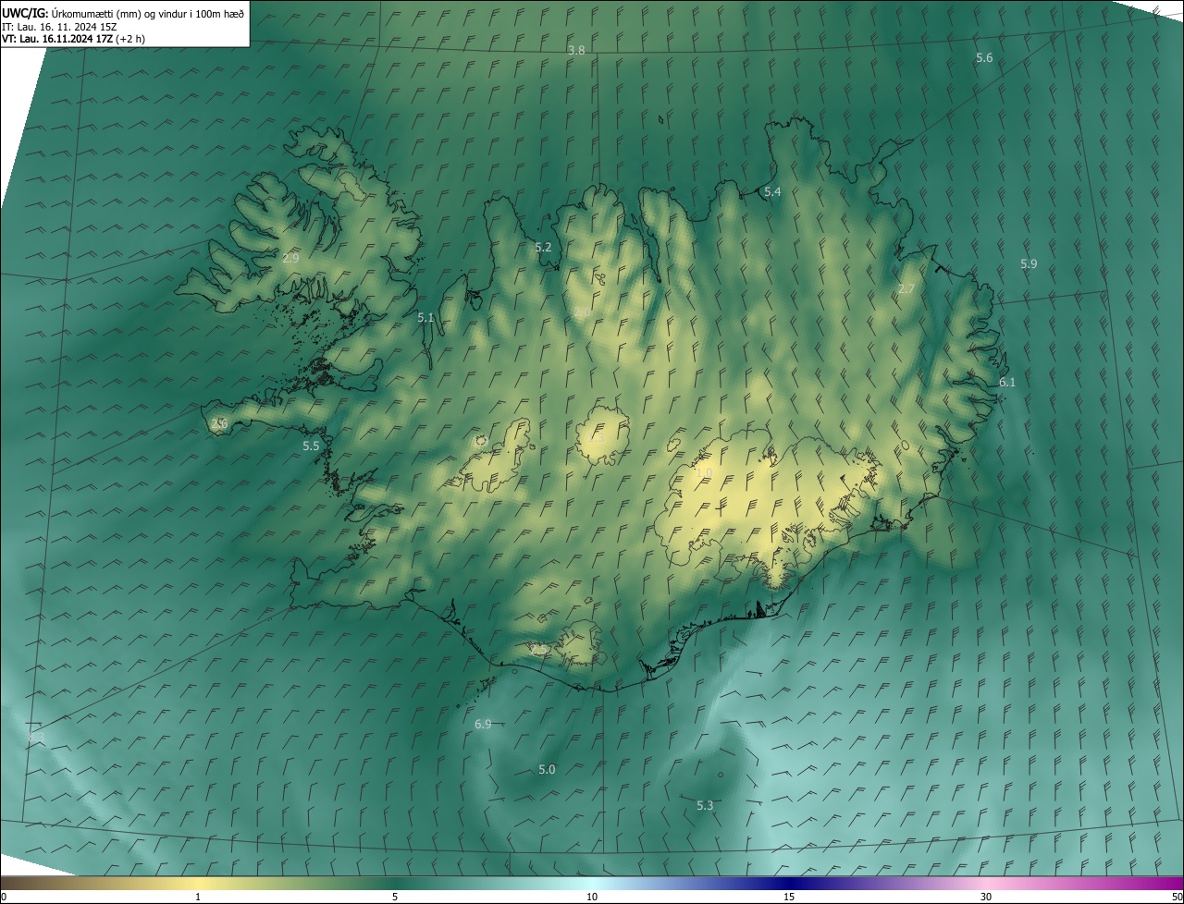Select the pink color scale segment above 30
The width and height of the screenshot is (1184, 904).
coord(986,884)
